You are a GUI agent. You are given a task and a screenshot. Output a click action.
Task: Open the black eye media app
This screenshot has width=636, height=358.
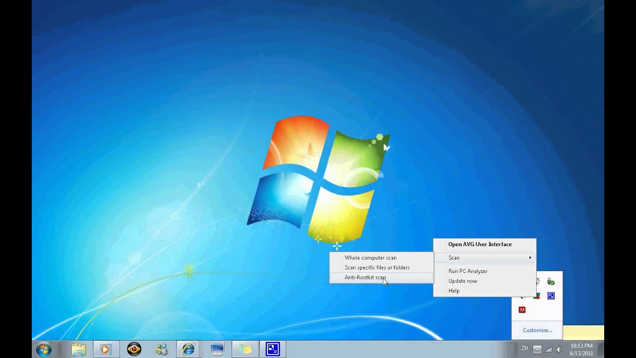click(x=134, y=349)
